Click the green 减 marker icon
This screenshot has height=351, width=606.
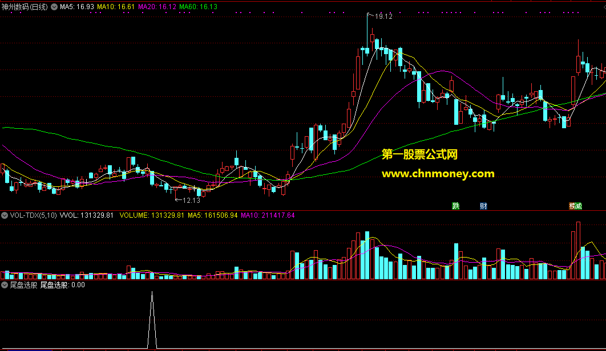[579, 206]
